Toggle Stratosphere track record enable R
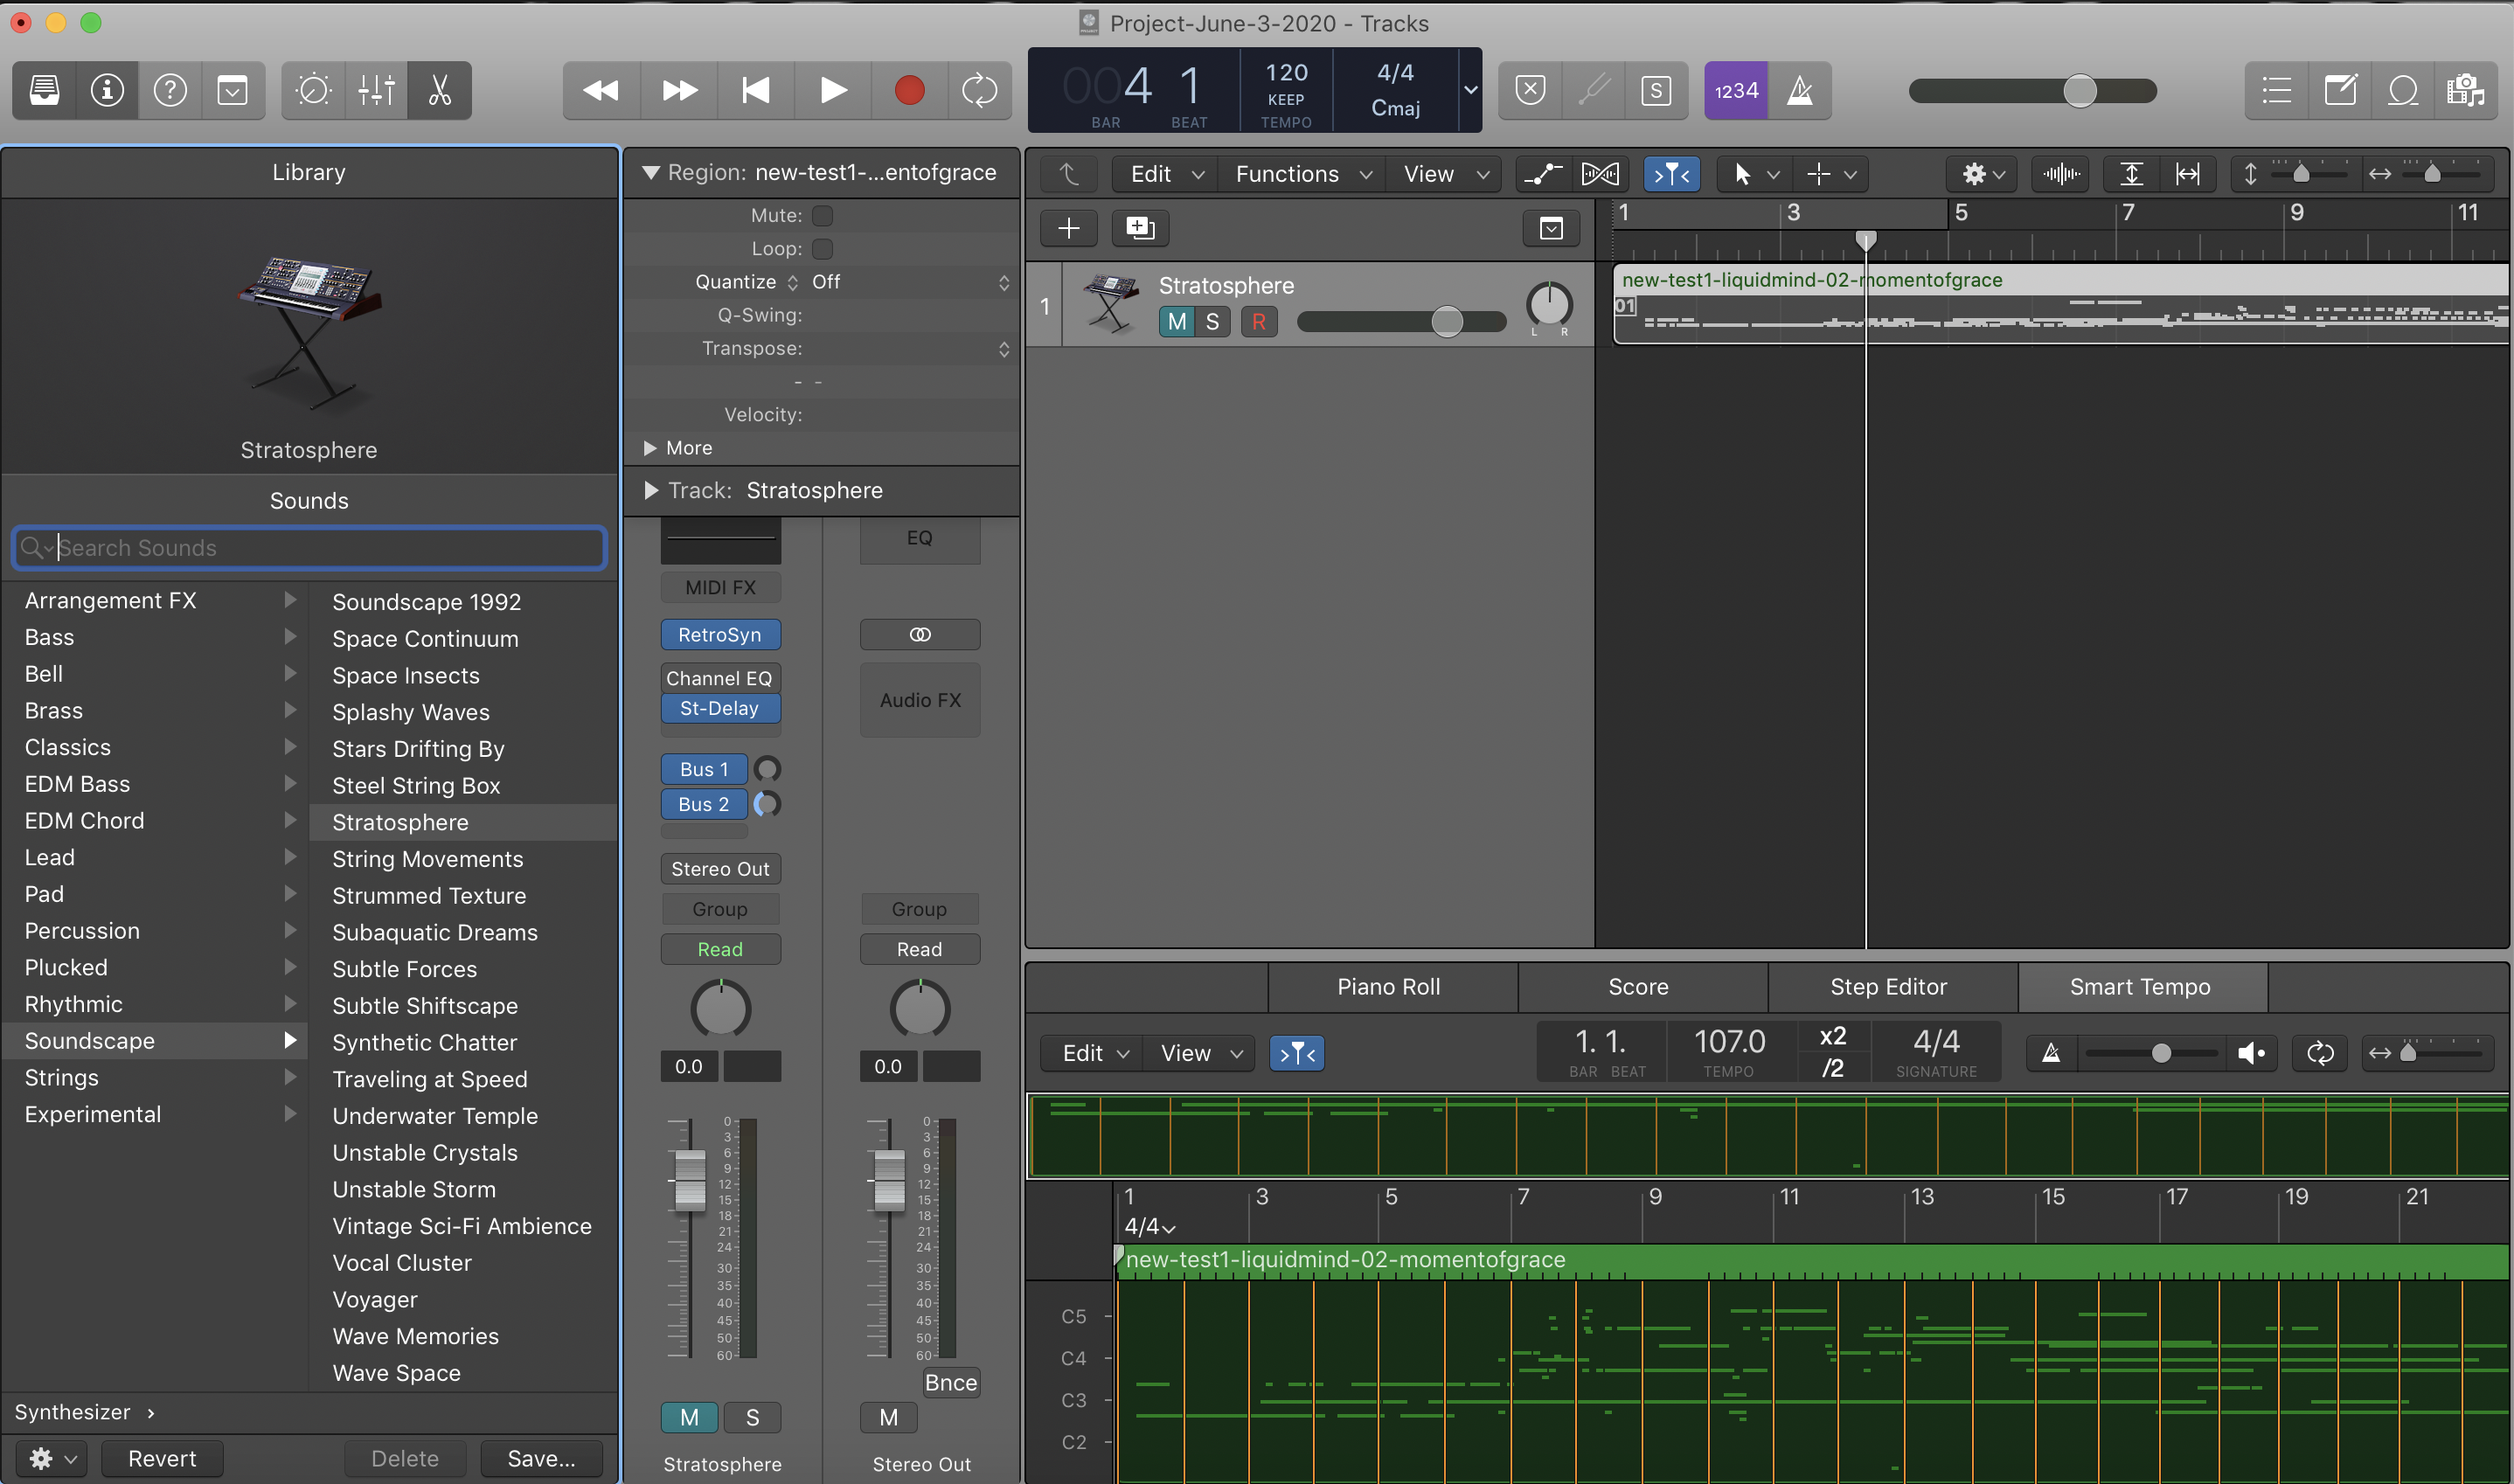Viewport: 2514px width, 1484px height. [x=1258, y=322]
